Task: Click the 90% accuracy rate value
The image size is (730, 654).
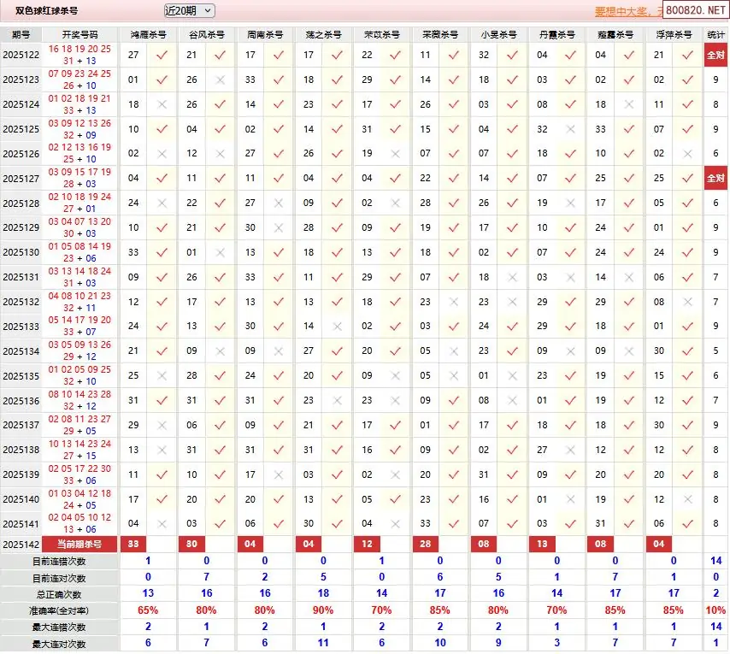Action: (322, 611)
